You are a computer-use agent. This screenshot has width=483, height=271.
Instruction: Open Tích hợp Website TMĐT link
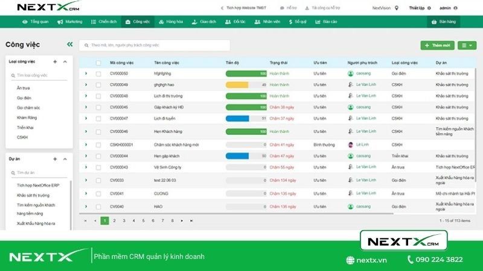pyautogui.click(x=244, y=8)
